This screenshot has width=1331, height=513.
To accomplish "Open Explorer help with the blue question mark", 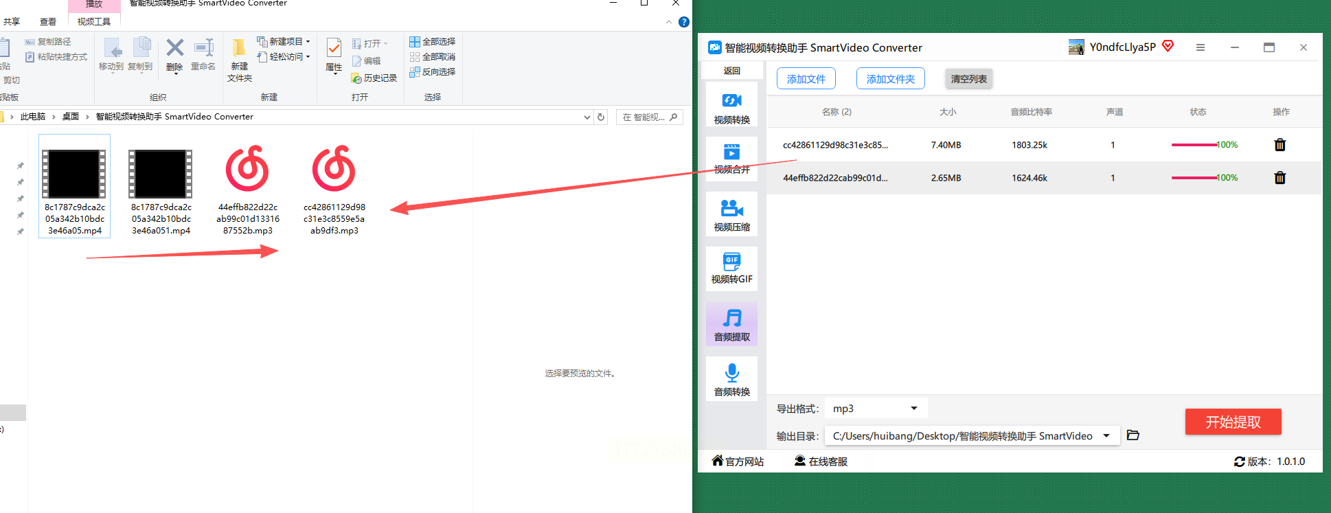I will [684, 22].
